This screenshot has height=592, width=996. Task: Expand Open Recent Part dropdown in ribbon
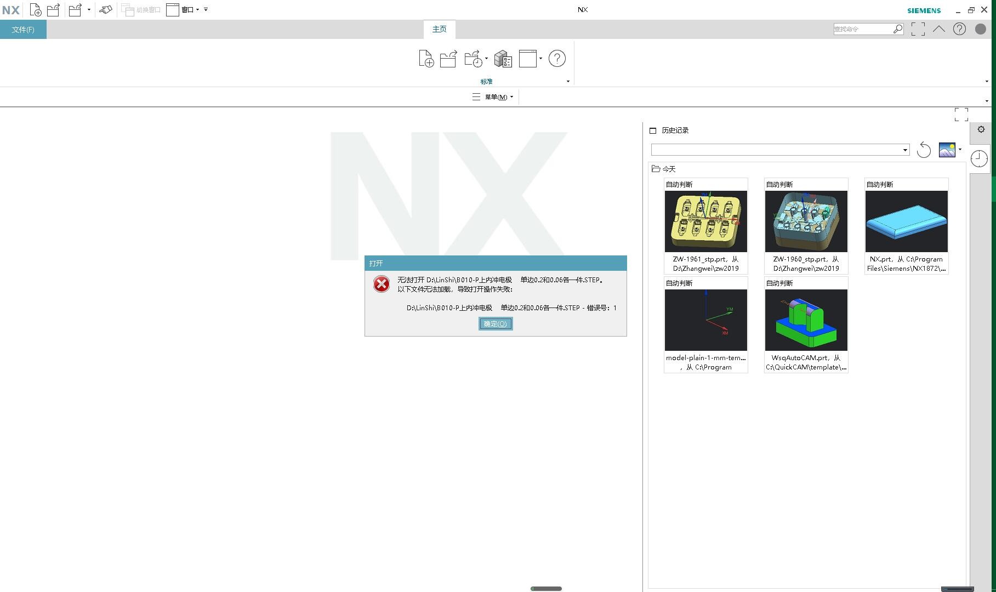click(486, 59)
